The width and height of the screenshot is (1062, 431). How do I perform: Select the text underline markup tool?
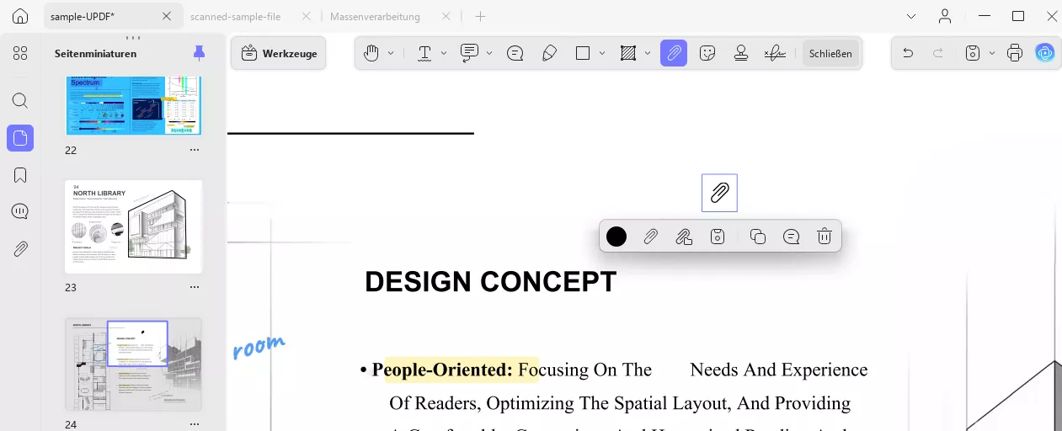click(x=424, y=53)
